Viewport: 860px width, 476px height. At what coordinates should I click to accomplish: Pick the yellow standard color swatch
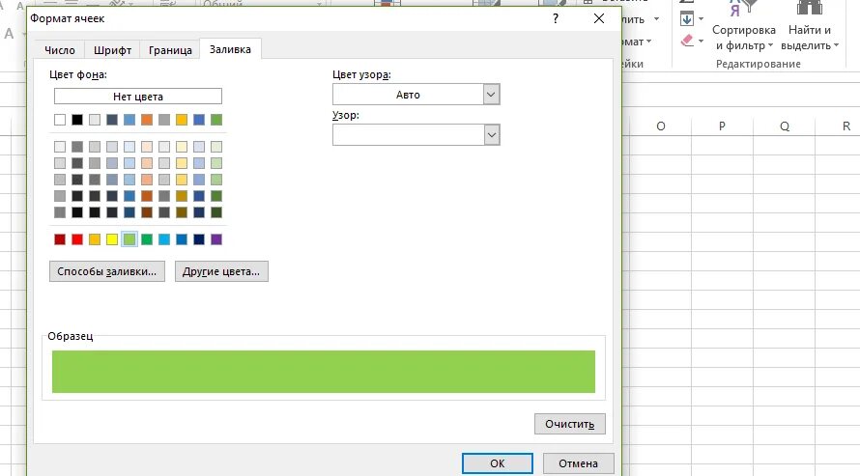(x=112, y=239)
